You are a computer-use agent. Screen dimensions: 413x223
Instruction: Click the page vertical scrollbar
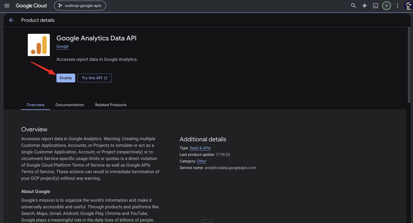[409, 65]
